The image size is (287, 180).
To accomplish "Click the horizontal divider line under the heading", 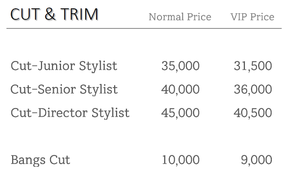I will click(144, 28).
